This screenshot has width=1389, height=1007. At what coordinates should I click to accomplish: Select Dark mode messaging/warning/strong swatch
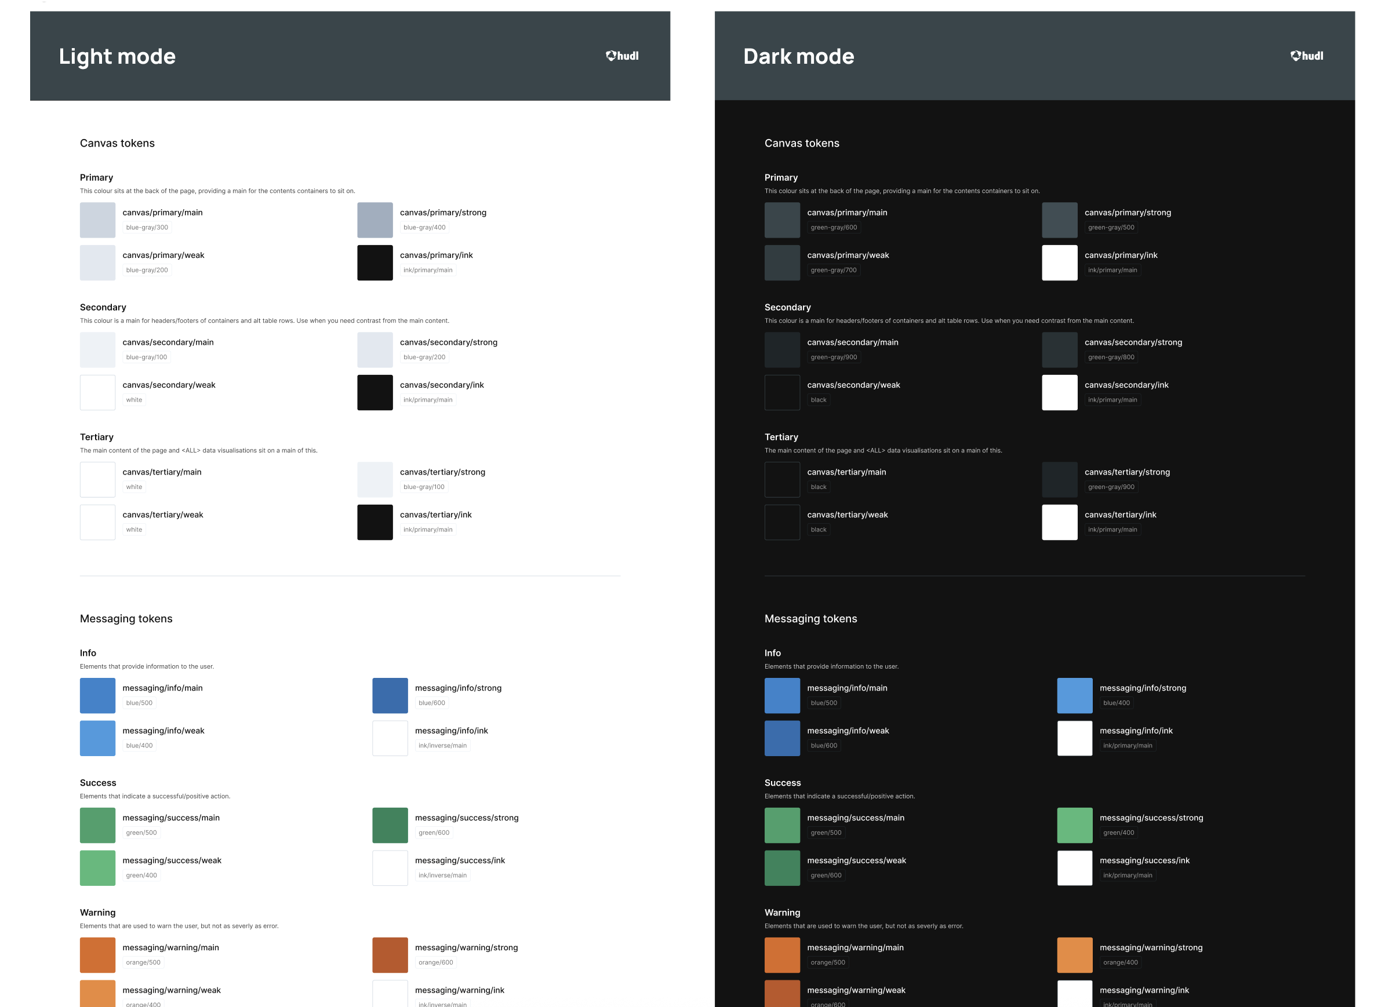pos(1075,955)
